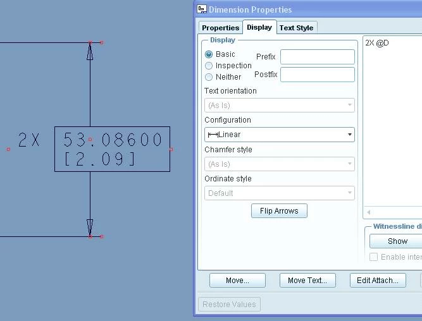
Task: Click the Show witnessline button
Action: pyautogui.click(x=395, y=241)
